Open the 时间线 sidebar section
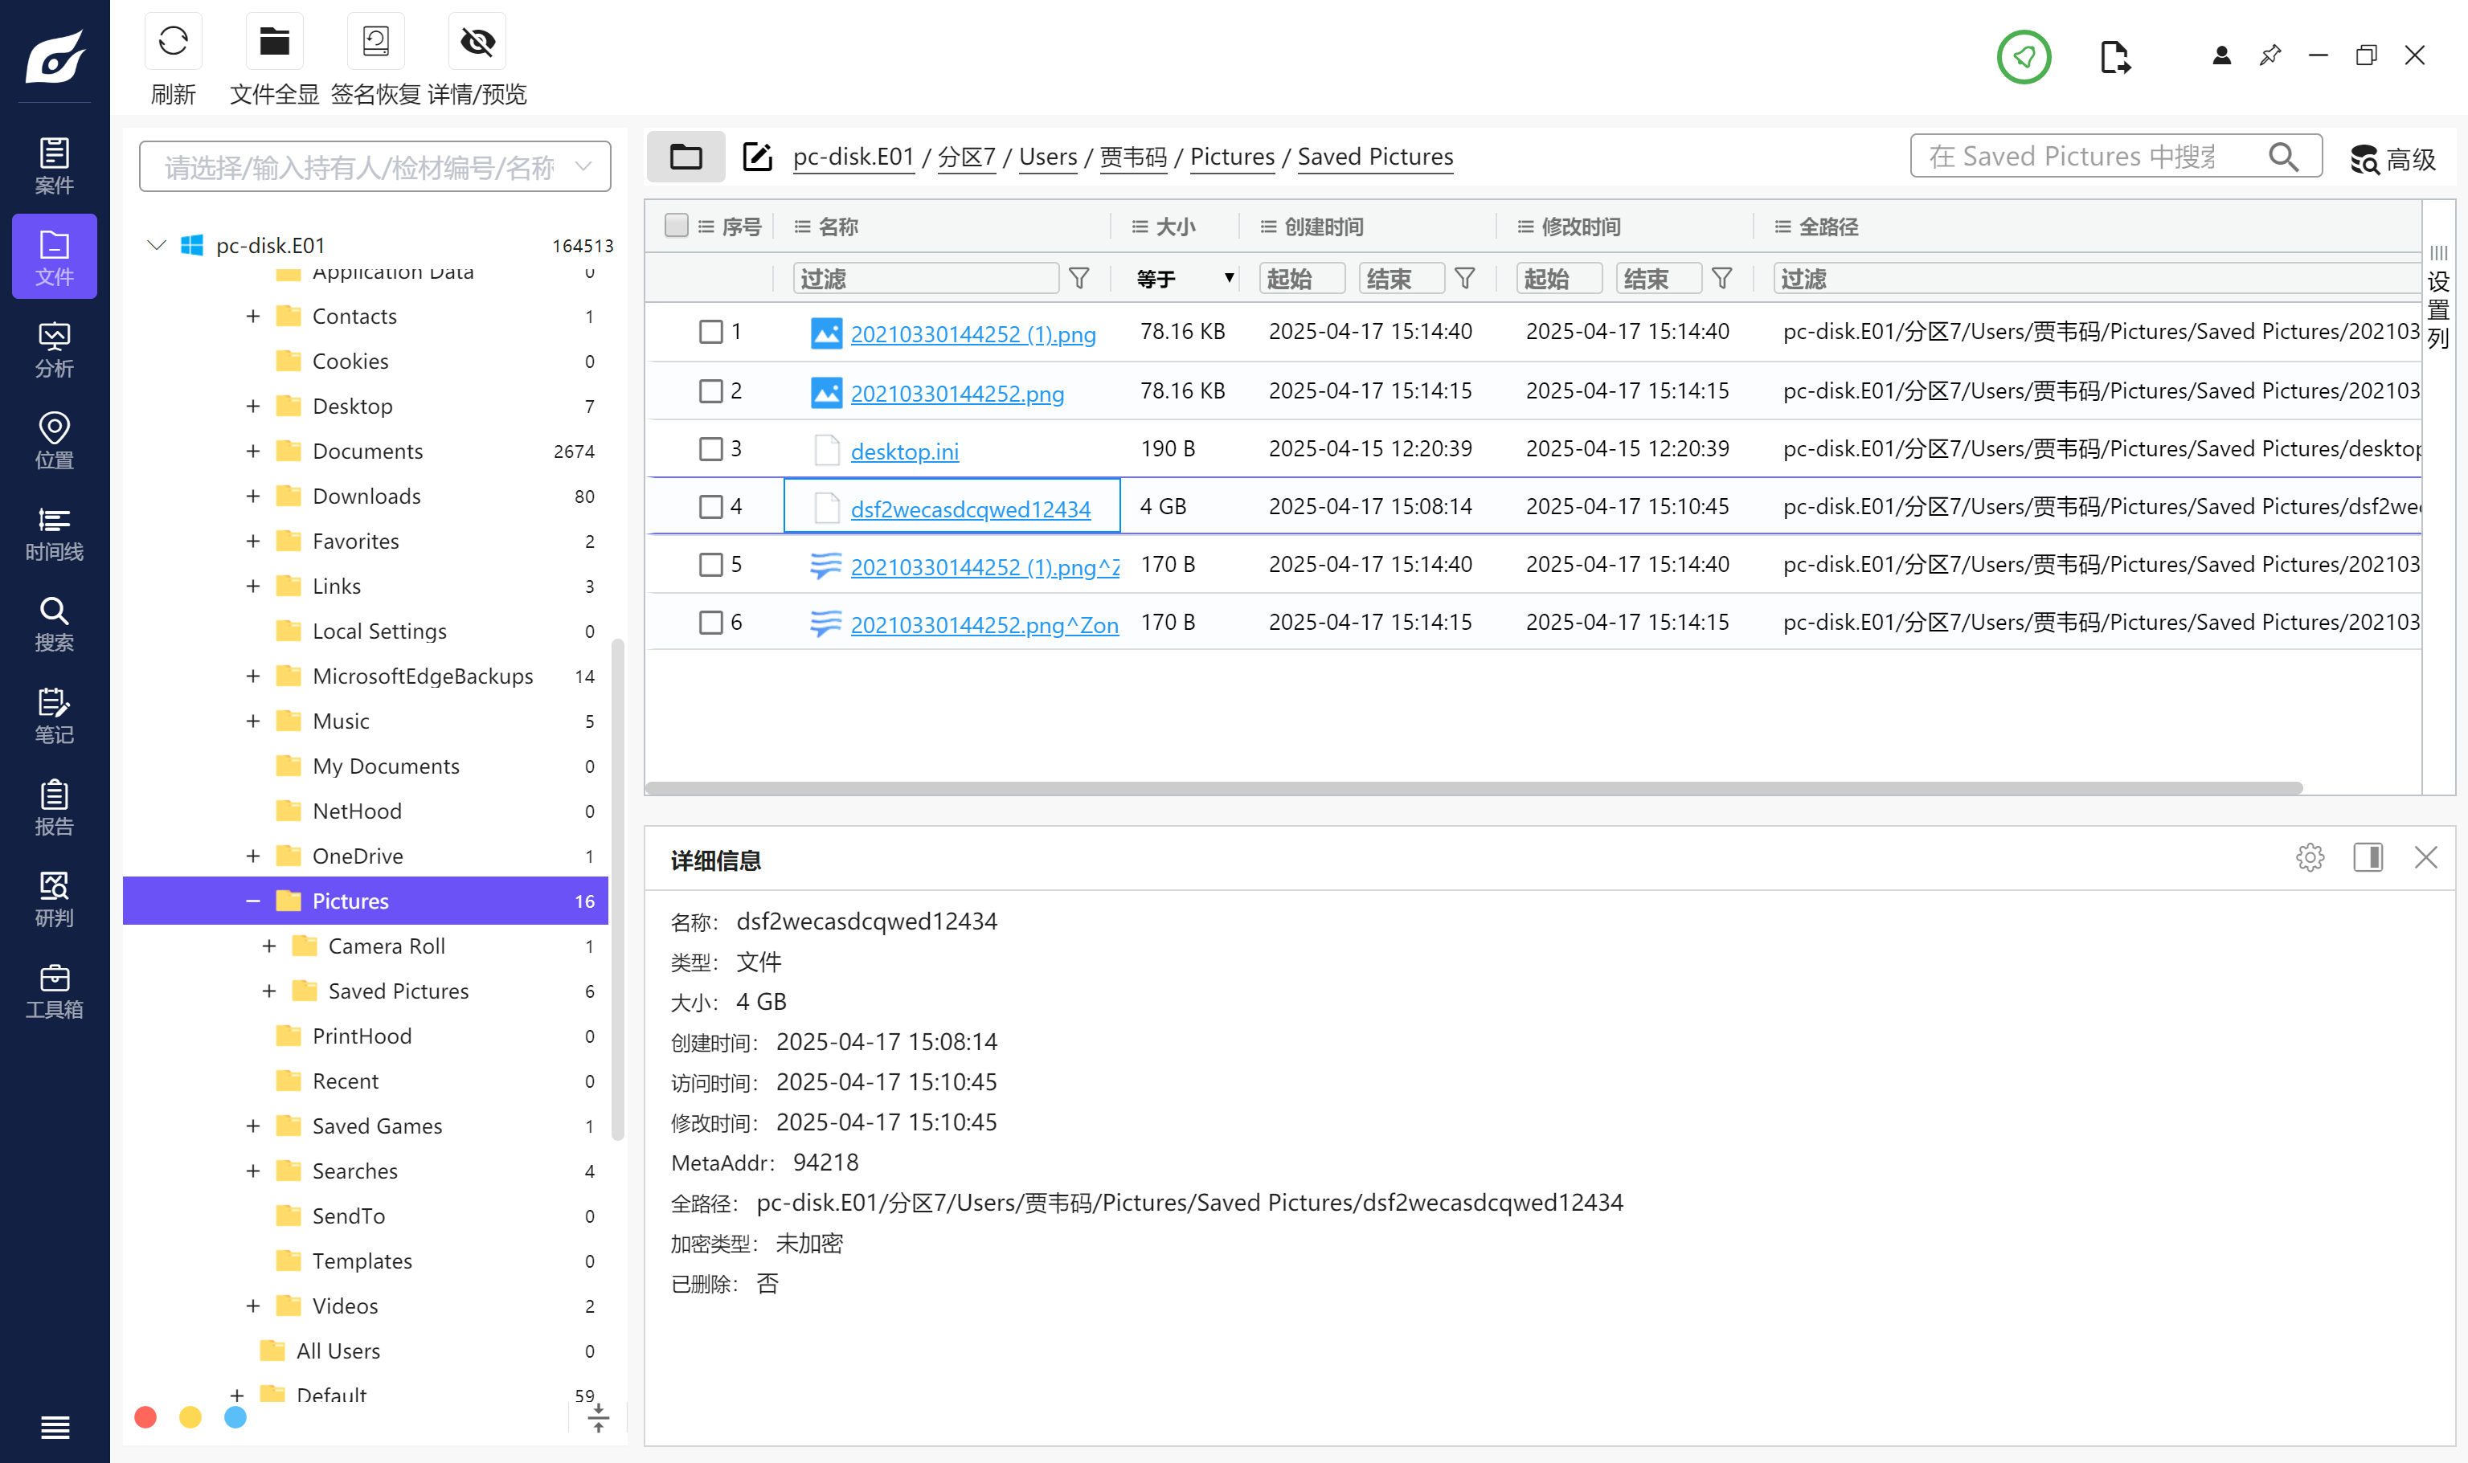 pos(54,533)
